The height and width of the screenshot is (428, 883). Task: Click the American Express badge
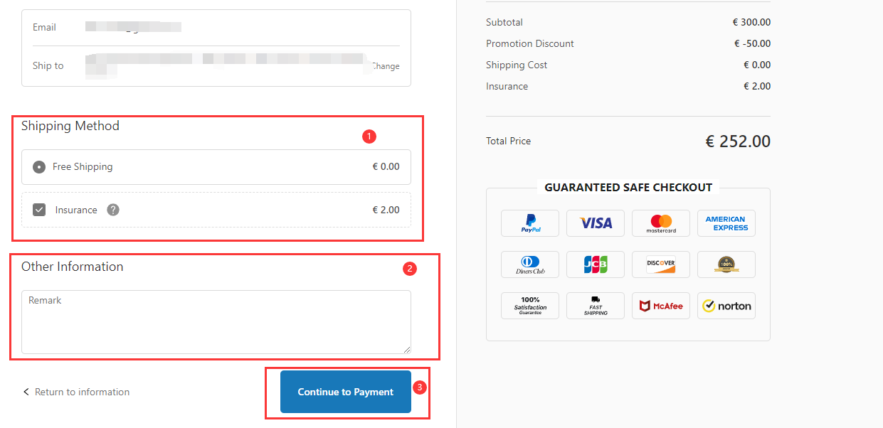726,223
